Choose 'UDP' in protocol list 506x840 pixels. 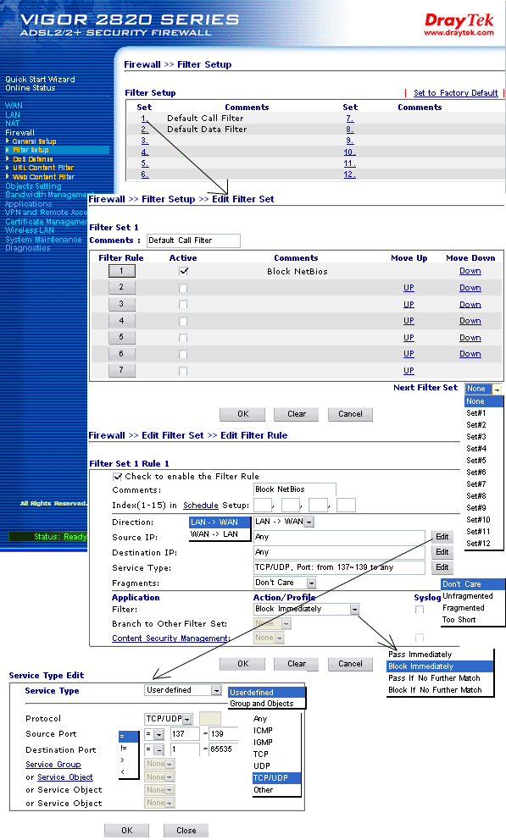click(262, 765)
